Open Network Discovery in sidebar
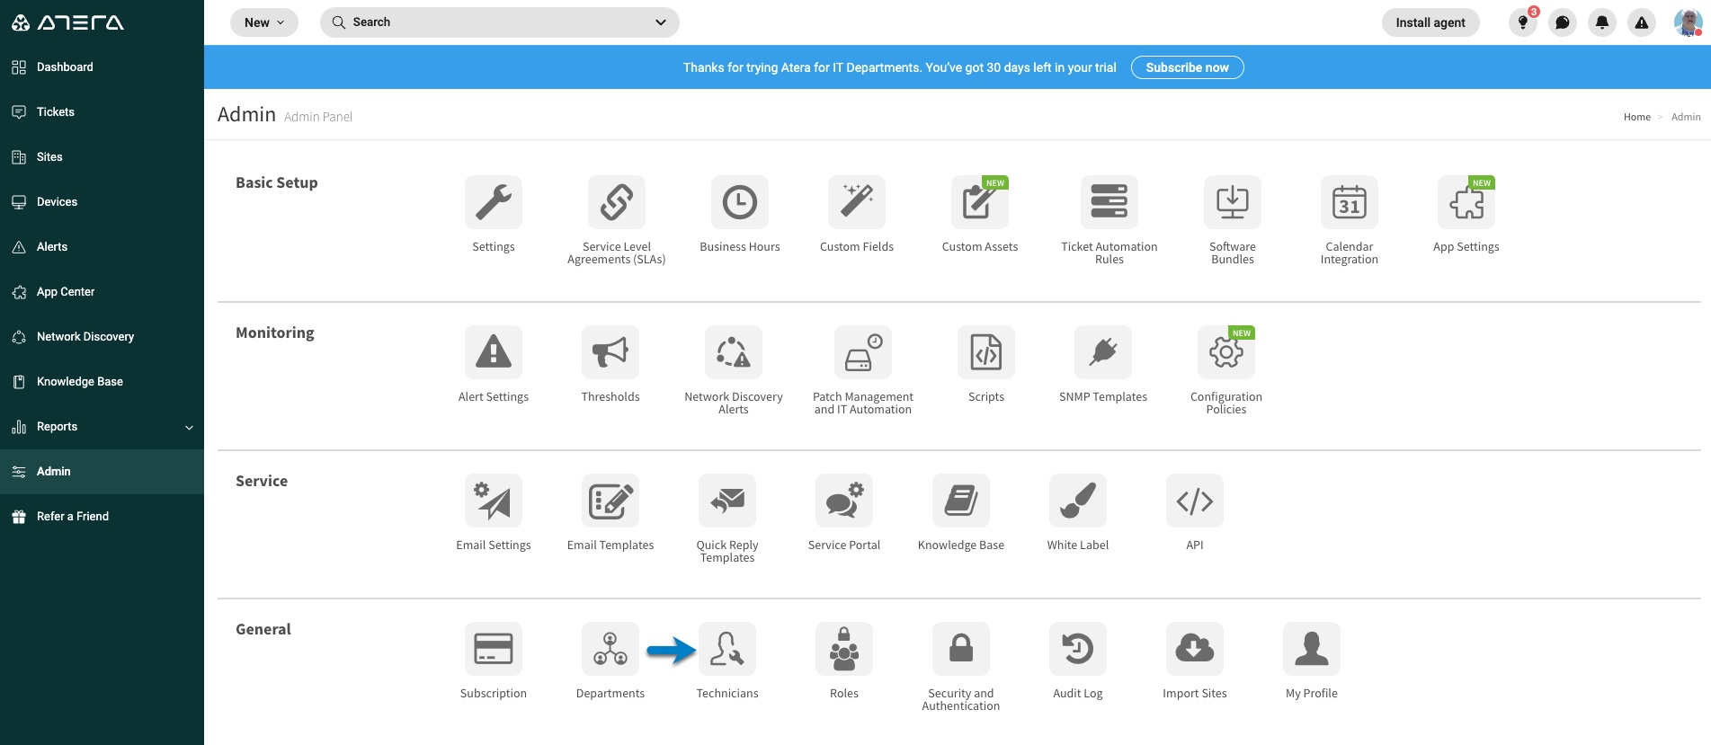This screenshot has width=1711, height=745. (102, 337)
